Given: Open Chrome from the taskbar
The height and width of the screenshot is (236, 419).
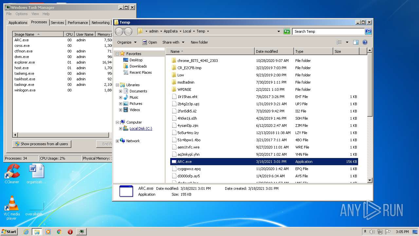Looking at the screenshot, I should point(59,232).
